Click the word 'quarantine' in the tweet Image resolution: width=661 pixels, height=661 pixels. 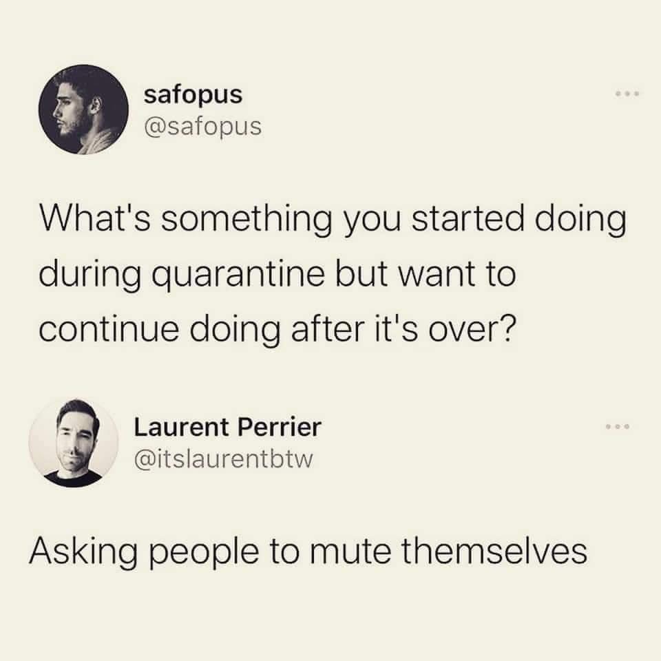click(x=238, y=276)
